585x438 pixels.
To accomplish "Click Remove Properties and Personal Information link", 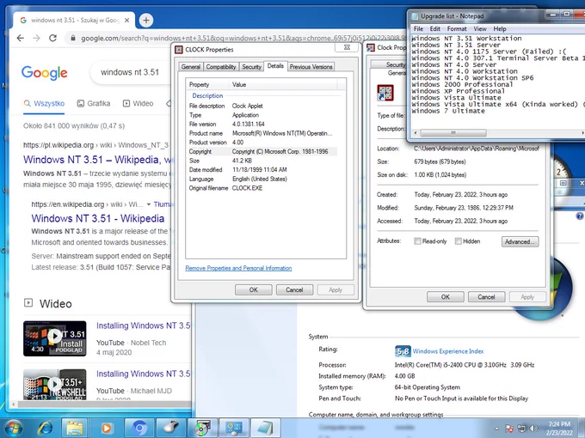I will coord(238,268).
